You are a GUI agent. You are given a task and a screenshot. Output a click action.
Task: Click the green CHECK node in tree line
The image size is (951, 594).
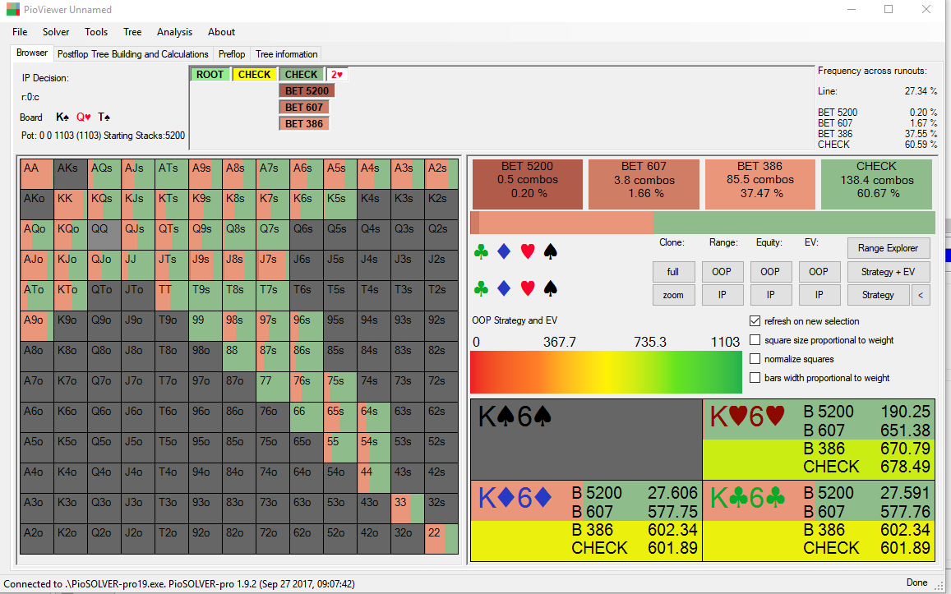point(301,75)
